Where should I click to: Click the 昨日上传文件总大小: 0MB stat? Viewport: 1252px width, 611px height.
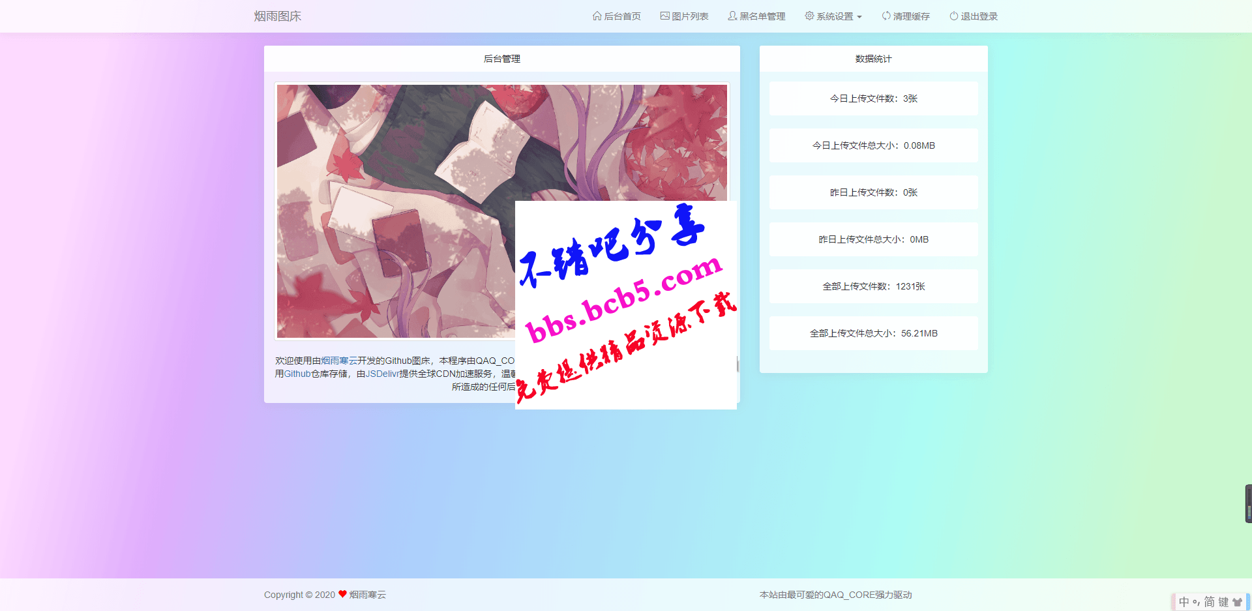coord(874,239)
